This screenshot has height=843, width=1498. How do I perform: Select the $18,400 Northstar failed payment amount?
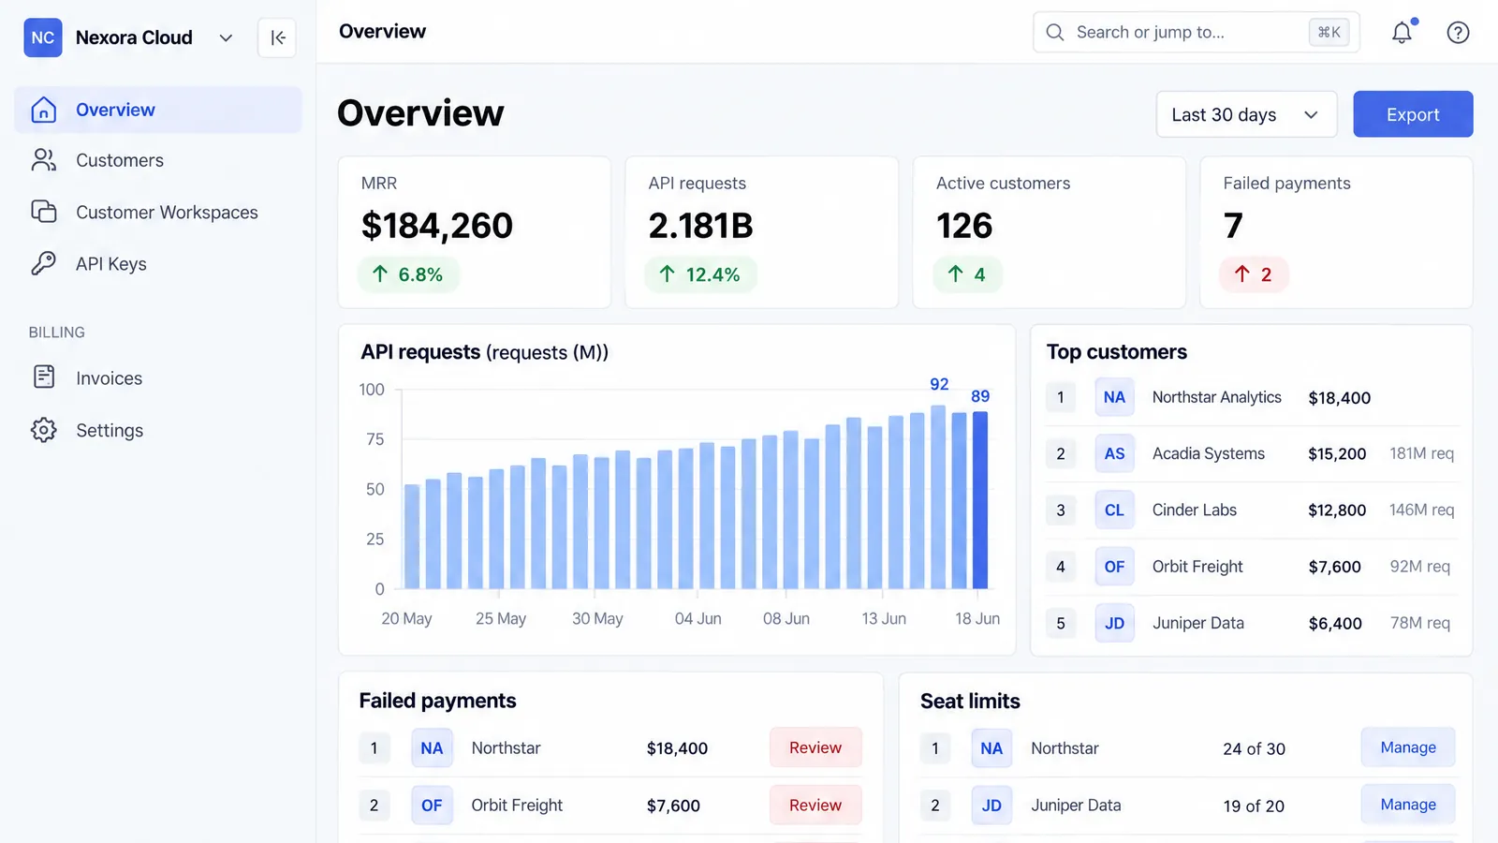click(677, 748)
